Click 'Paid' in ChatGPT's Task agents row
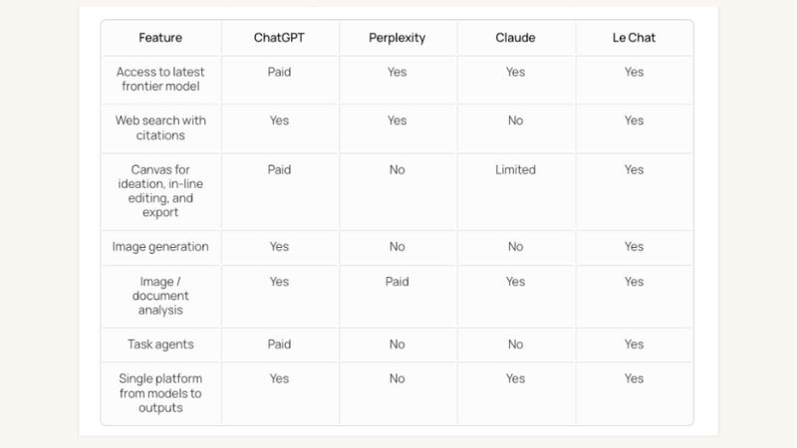 279,344
